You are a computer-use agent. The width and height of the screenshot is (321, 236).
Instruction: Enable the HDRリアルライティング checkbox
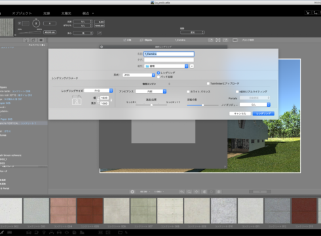point(237,92)
